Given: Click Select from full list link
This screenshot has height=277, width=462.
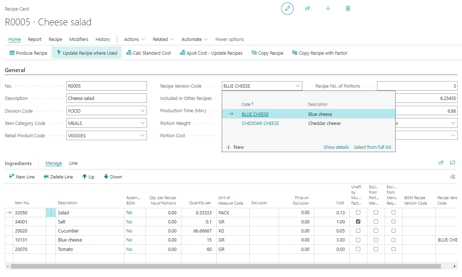Looking at the screenshot, I should [372, 147].
